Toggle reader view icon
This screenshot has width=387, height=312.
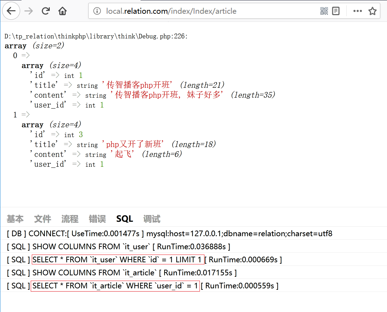336,11
